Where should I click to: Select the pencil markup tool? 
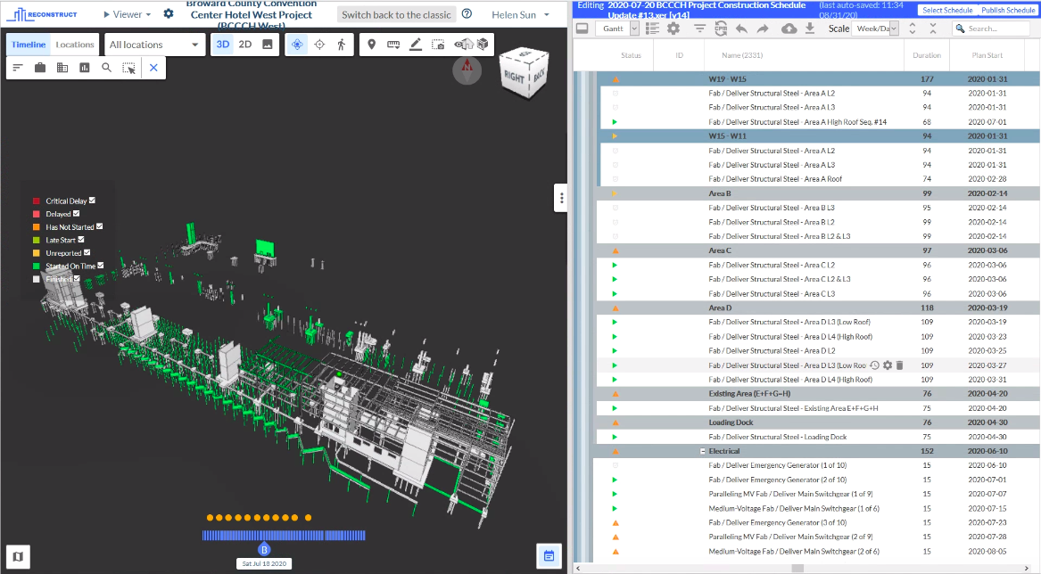pos(416,44)
